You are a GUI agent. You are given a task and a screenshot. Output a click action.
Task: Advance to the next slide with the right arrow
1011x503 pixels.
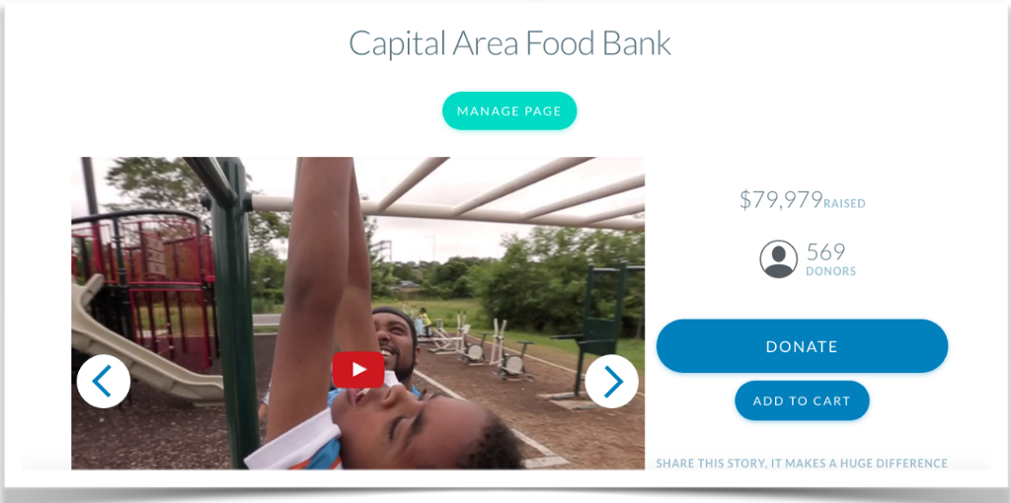[x=611, y=382]
